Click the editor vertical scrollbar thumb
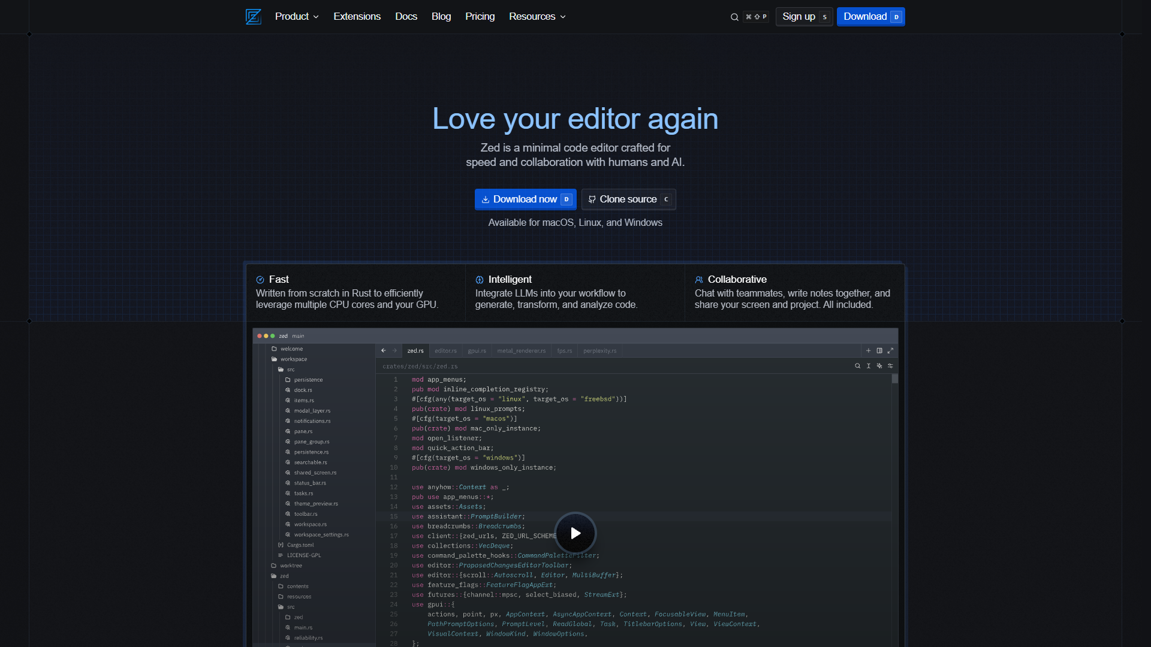The image size is (1151, 647). click(x=894, y=379)
